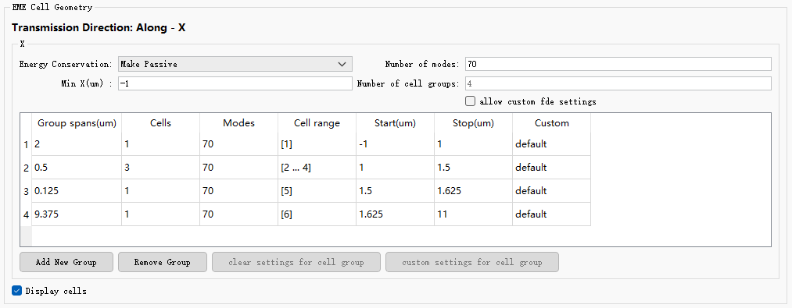
Task: Select cell range [2 ... 4] cell
Action: point(317,168)
